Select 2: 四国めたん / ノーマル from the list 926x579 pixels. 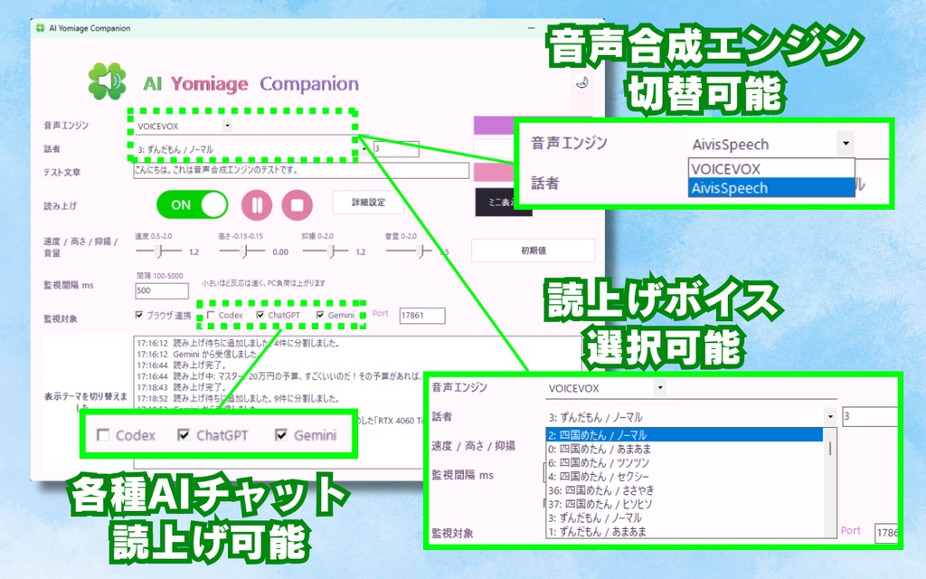pos(685,435)
